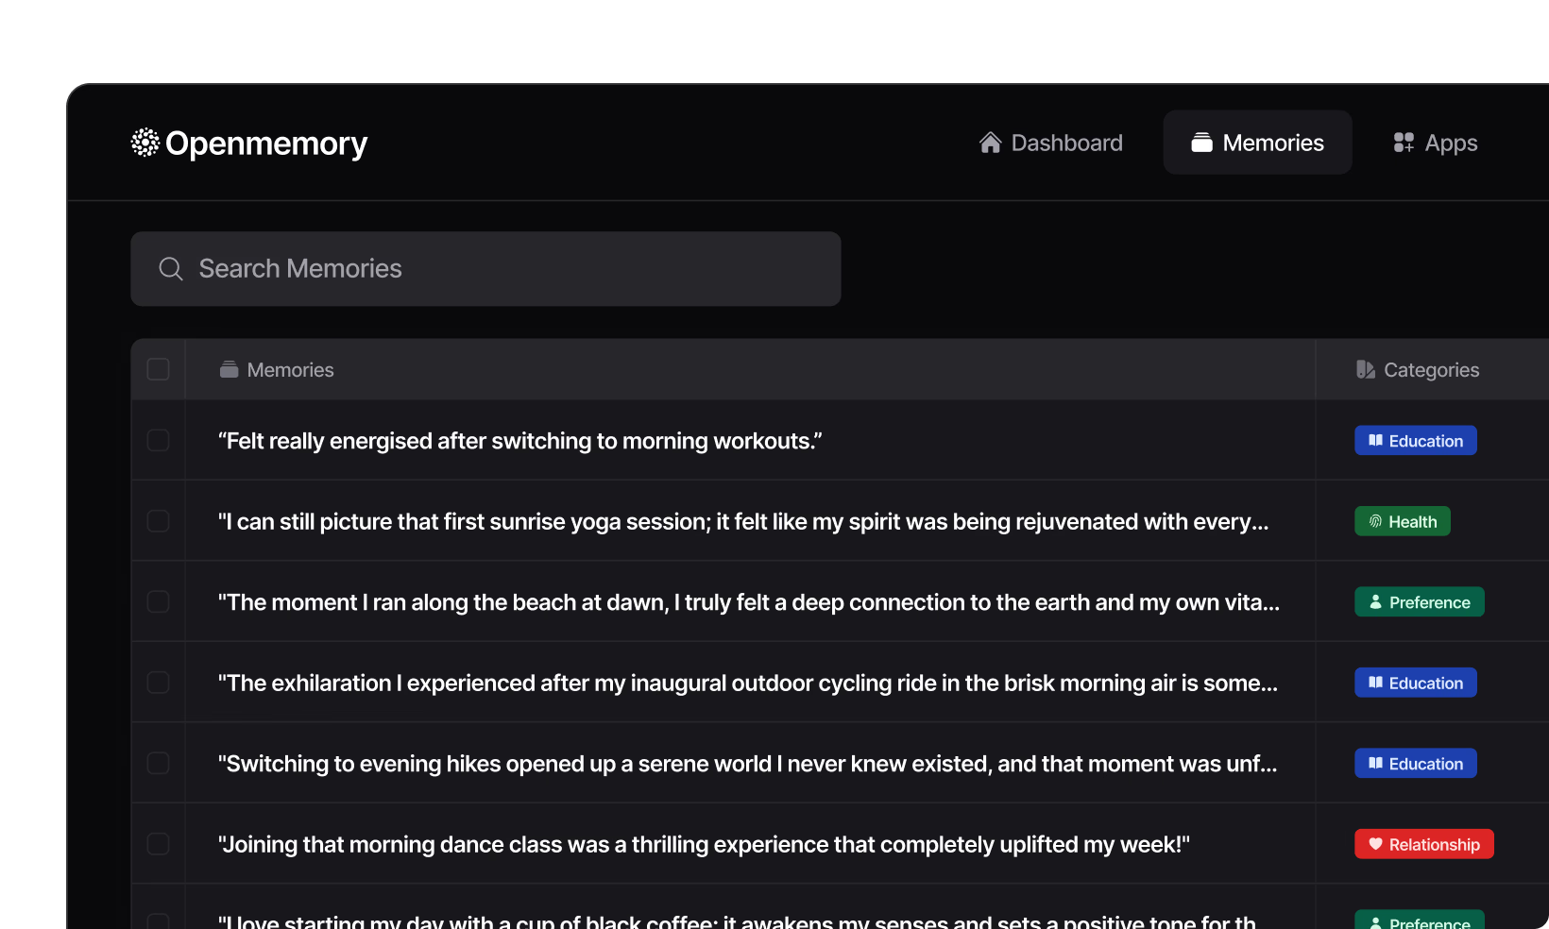Viewport: 1549px width, 929px height.
Task: Switch to the Memories tab
Action: click(1257, 143)
